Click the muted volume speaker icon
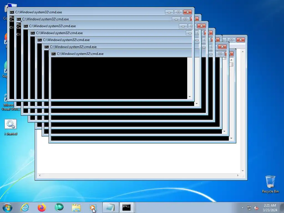The image size is (284, 213). [x=256, y=208]
